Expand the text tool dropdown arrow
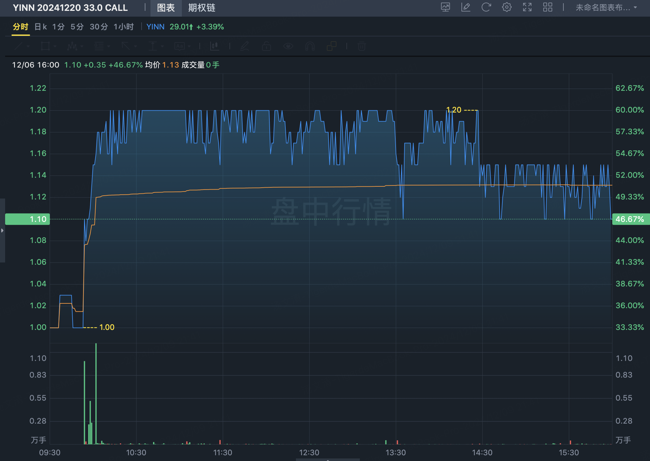The image size is (650, 461). [x=189, y=47]
